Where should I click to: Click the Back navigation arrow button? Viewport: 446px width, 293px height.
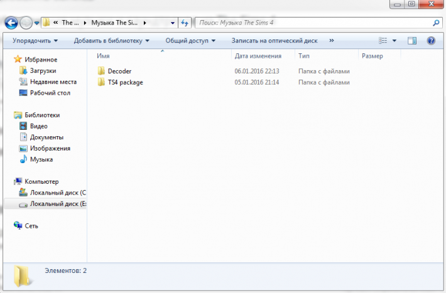coord(11,23)
